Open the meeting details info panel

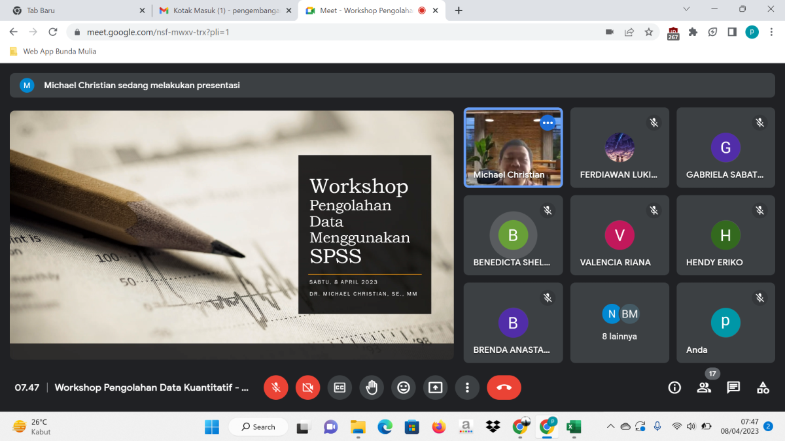click(674, 387)
